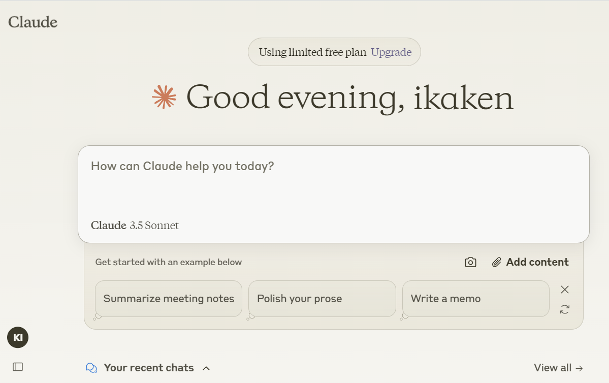This screenshot has height=383, width=609.
Task: Click the "Good evening, ikaken" greeting
Action: (x=350, y=98)
